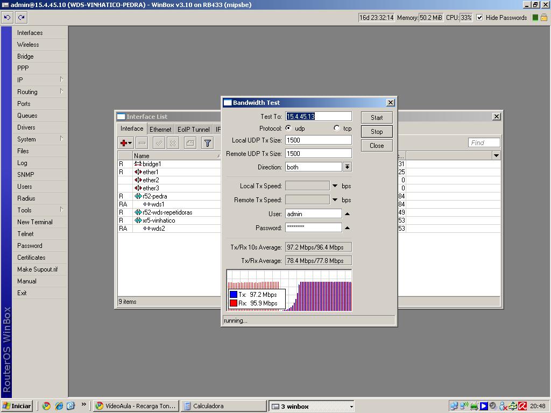Click the redo arrow in WinBox toolbar

[x=21, y=17]
